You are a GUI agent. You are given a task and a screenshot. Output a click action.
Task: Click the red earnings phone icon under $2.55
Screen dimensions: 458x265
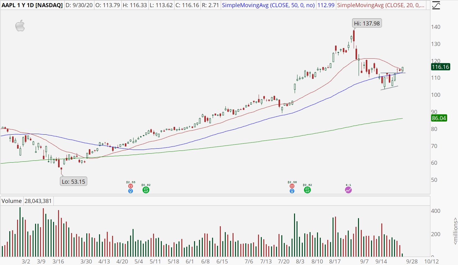point(131,186)
